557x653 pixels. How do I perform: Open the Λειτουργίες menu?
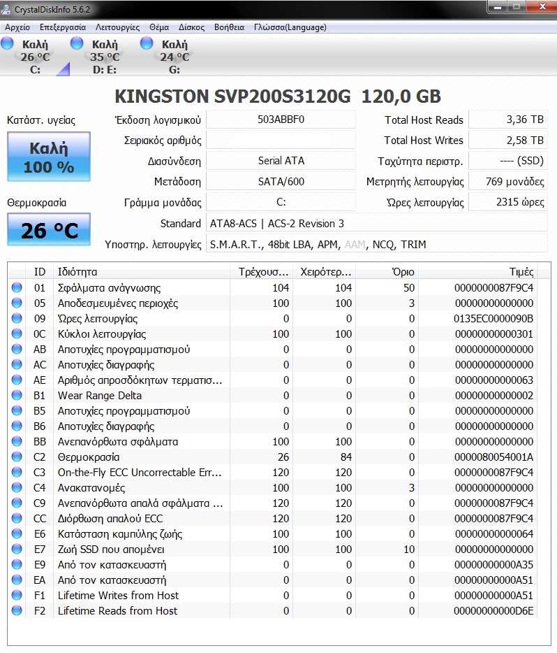(118, 27)
